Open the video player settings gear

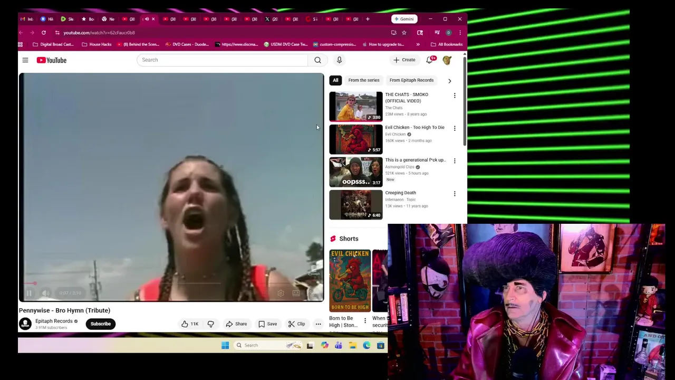pyautogui.click(x=281, y=293)
